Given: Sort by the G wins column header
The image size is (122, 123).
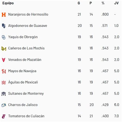Looking at the screenshot, I should [x=79, y=3].
